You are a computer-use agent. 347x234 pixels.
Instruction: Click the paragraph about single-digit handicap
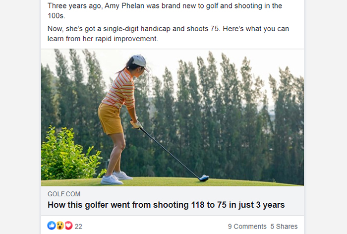(168, 34)
